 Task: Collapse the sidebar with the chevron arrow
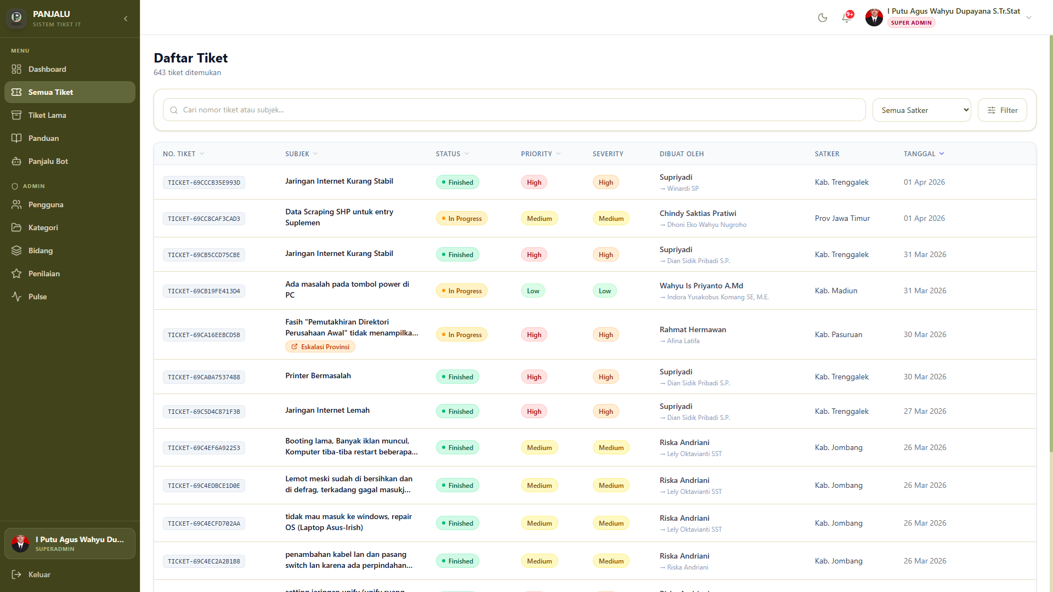pyautogui.click(x=126, y=19)
